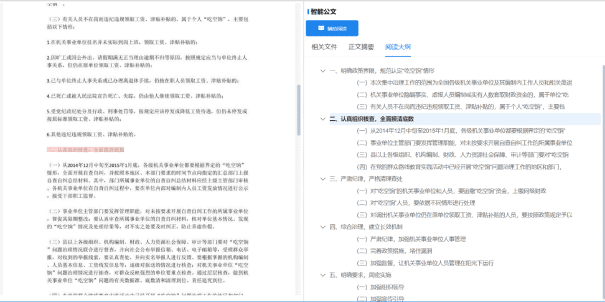
Task: Collapse section 五、明确要求 chevron
Action: click(x=322, y=275)
